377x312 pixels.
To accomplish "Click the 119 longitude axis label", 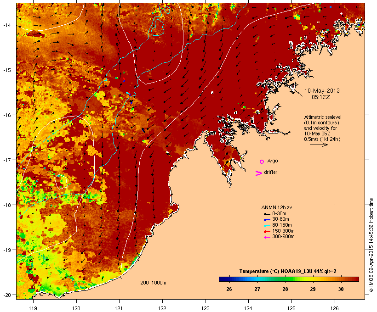I will (33, 308).
